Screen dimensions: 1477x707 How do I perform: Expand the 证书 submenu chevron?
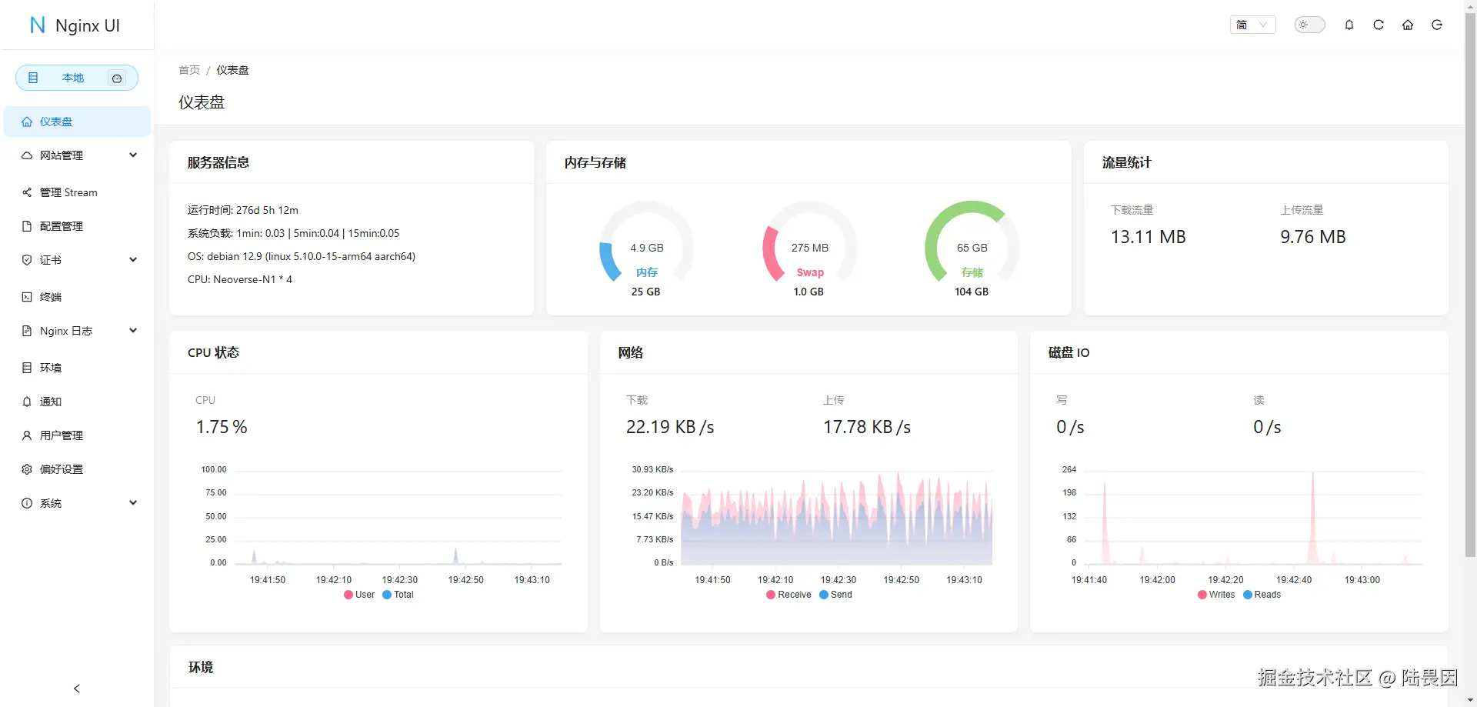click(x=133, y=260)
